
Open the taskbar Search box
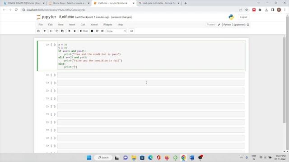103,157
